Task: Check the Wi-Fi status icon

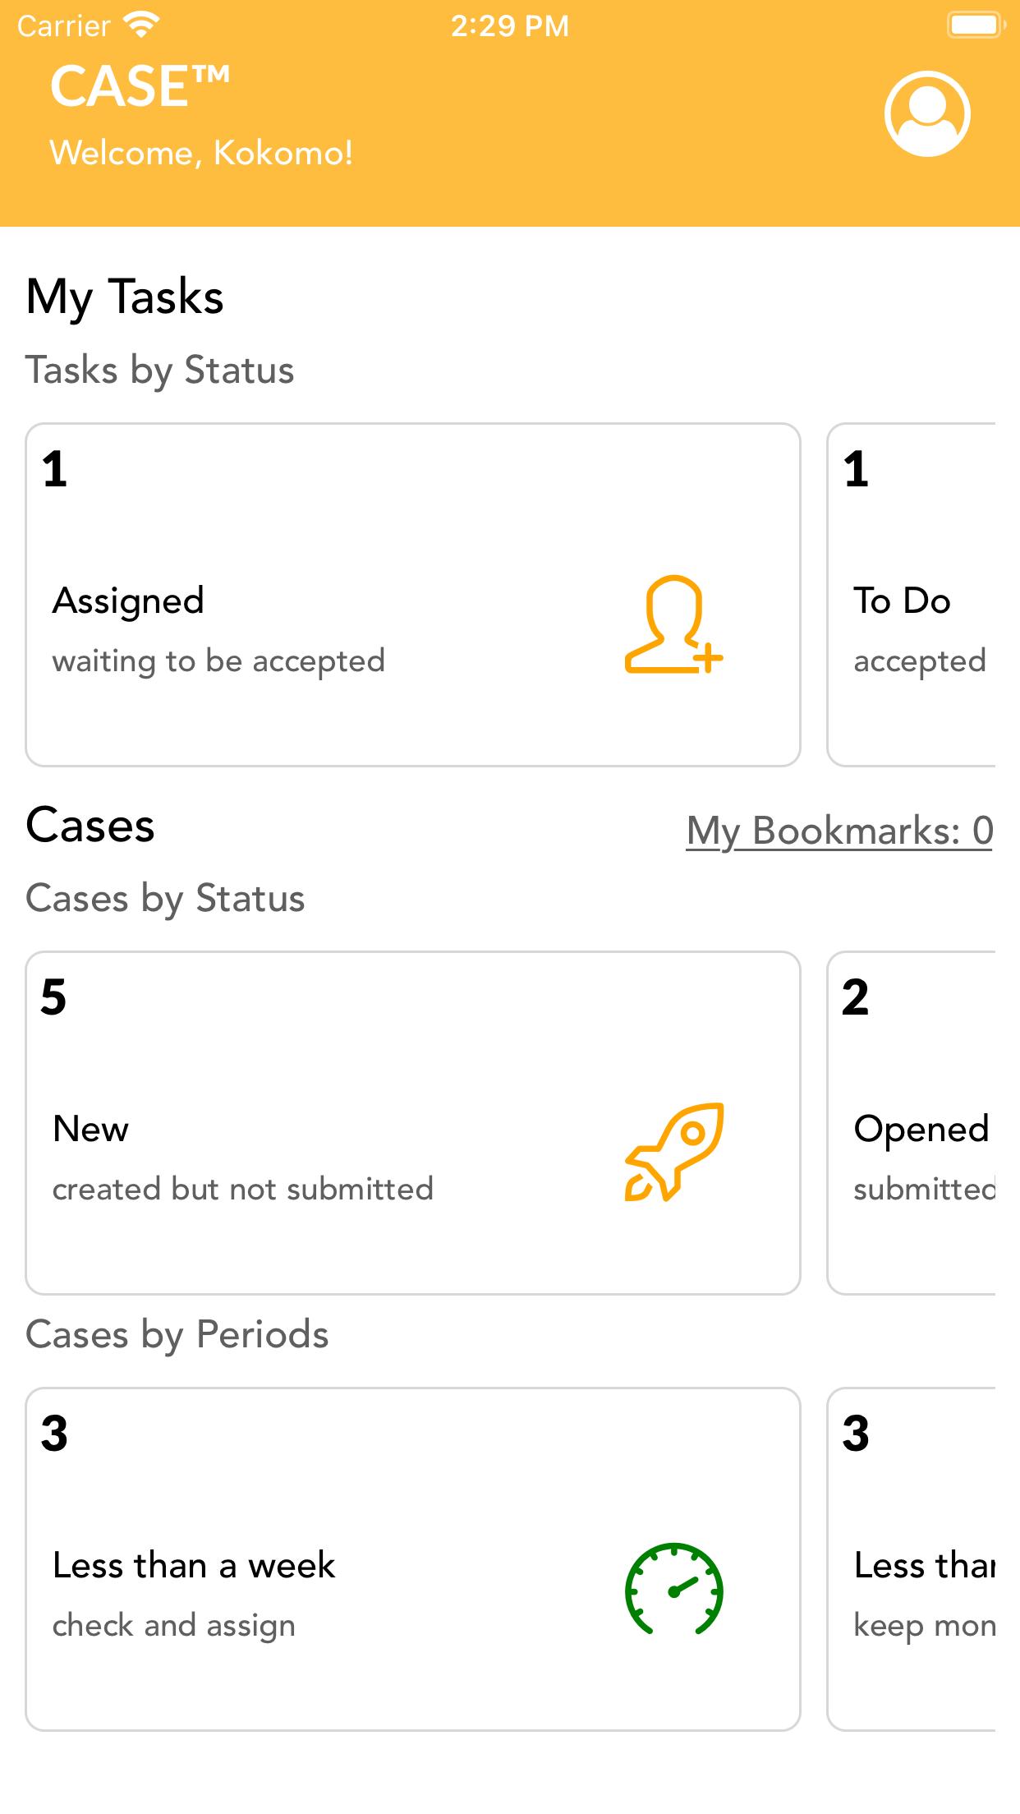Action: click(142, 25)
